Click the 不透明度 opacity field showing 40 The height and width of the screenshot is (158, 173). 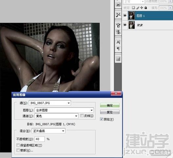coord(40,139)
